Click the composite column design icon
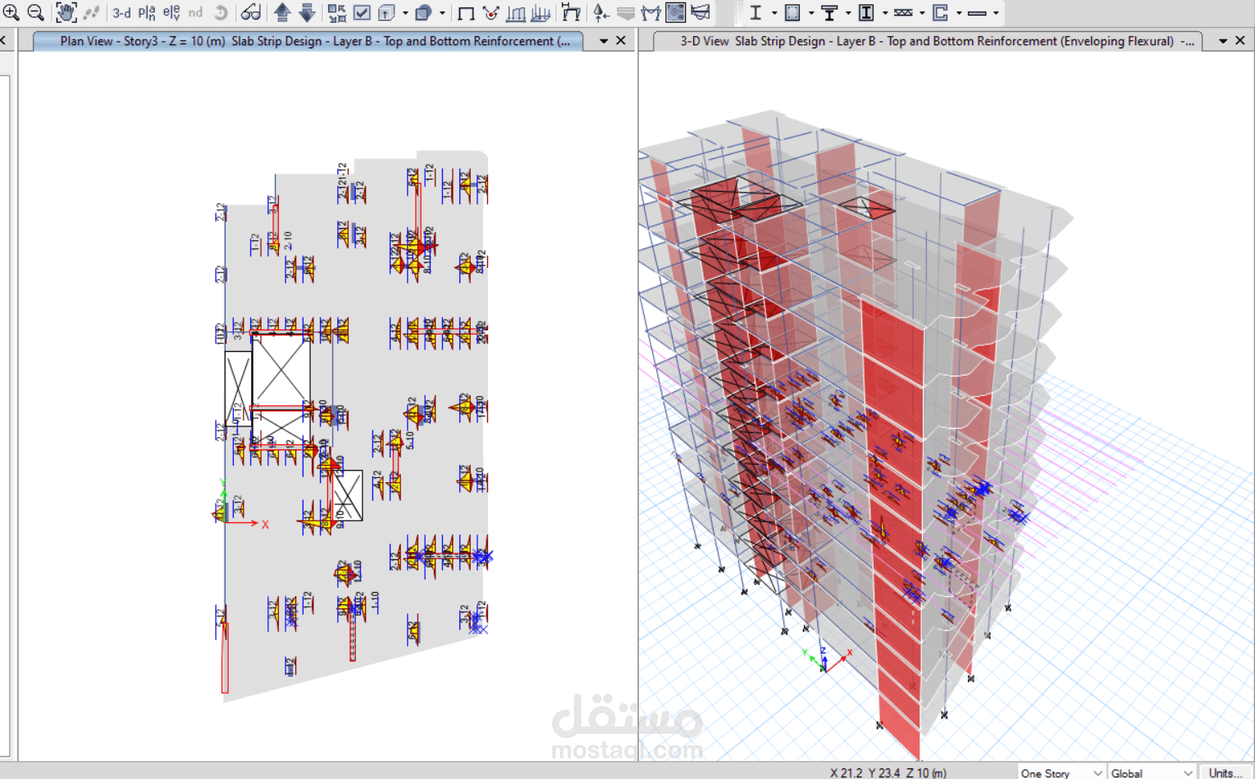Image resolution: width=1255 pixels, height=779 pixels. (866, 12)
